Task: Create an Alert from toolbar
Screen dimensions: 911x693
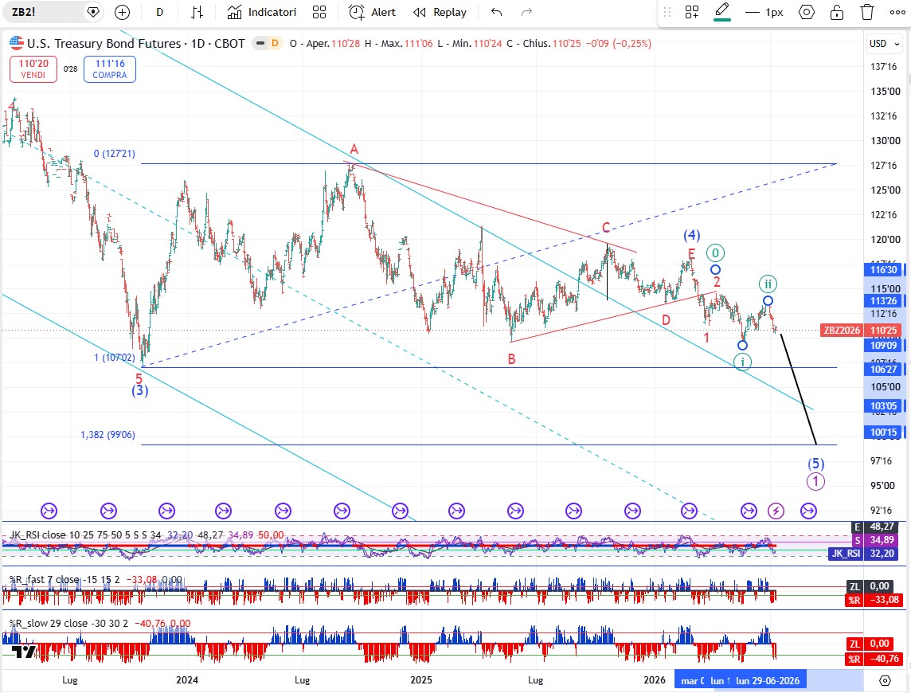Action: pyautogui.click(x=373, y=12)
